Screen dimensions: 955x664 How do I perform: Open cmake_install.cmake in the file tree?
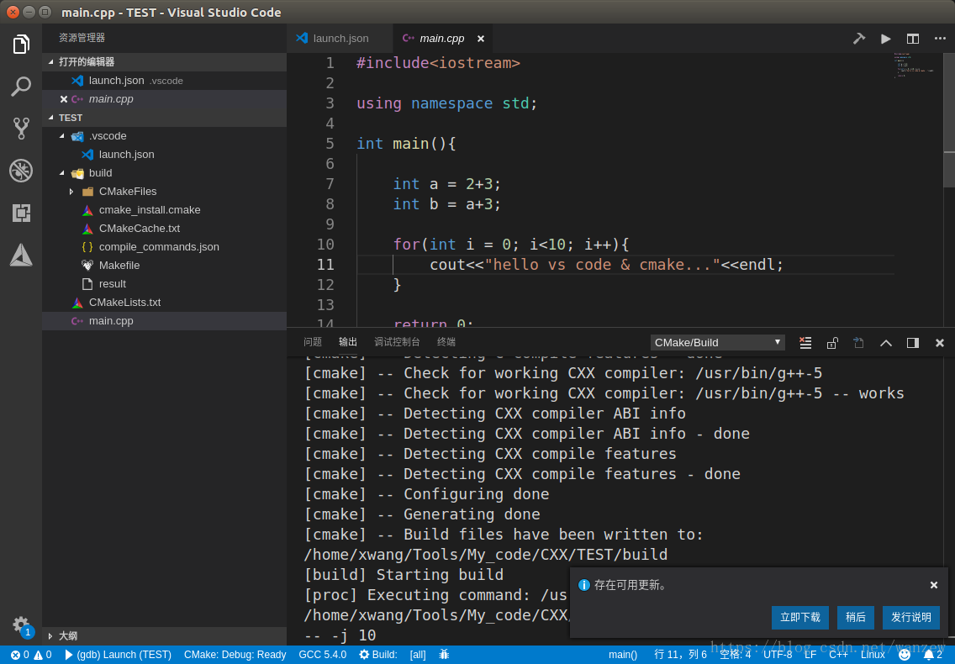[165, 210]
